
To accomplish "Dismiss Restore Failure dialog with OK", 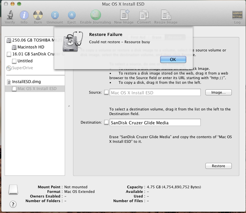I will point(173,59).
